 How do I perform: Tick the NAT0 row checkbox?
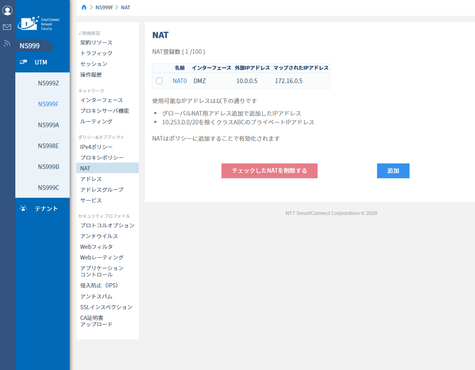(x=159, y=81)
